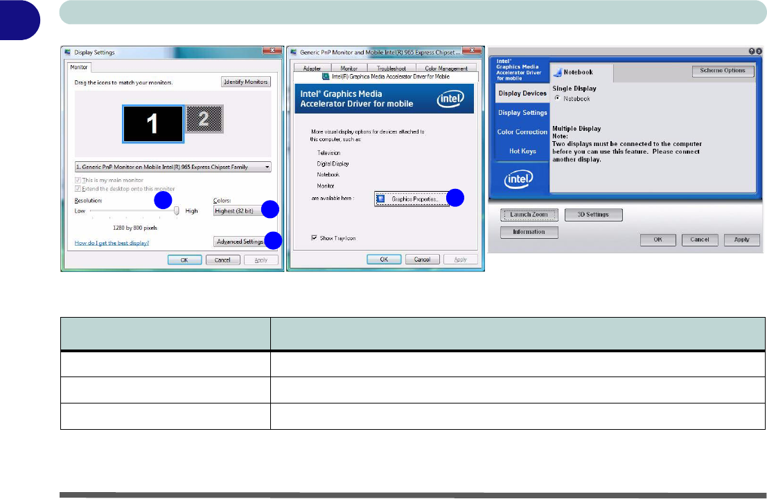Click the Identify Monitors button
Screen dimensions: 767x499
245,82
